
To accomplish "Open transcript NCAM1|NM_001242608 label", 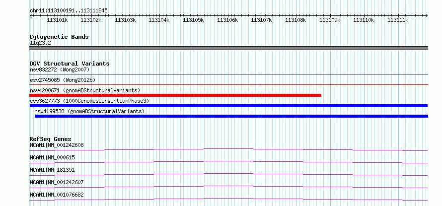I will click(x=57, y=145).
